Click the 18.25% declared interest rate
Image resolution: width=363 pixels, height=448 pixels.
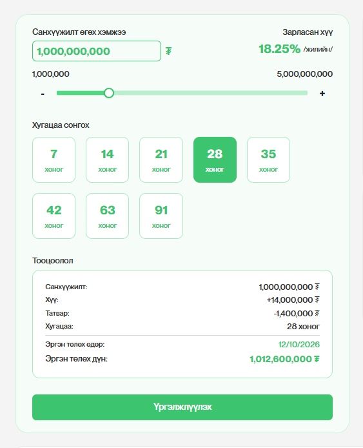(279, 49)
